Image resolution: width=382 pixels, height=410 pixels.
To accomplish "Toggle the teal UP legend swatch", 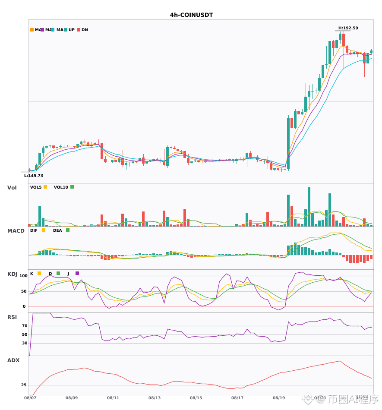I will click(66, 30).
